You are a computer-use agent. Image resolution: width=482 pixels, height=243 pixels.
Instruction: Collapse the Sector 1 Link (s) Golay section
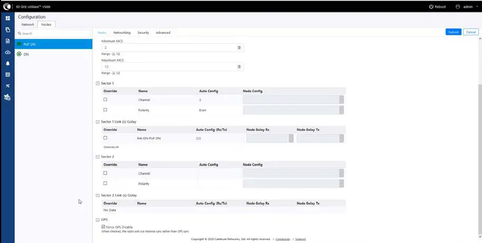(x=98, y=122)
